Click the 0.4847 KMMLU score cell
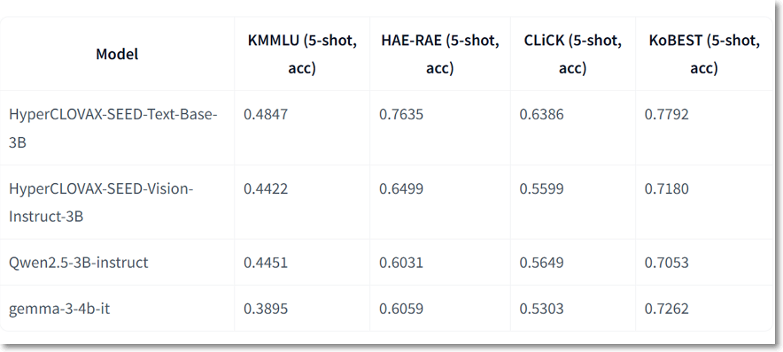 click(266, 114)
